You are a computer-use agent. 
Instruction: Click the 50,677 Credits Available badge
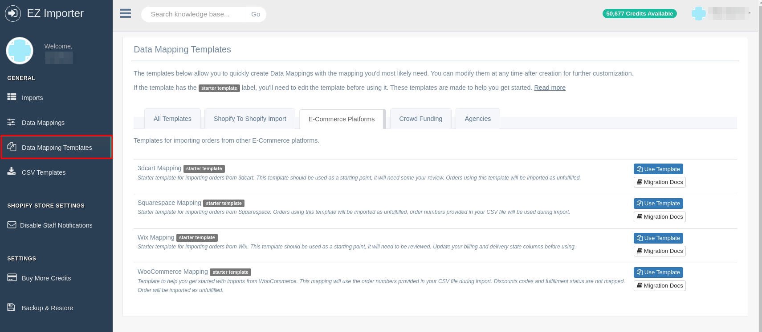click(x=640, y=14)
